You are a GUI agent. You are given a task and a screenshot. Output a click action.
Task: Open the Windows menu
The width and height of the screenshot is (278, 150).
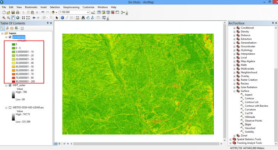103,7
